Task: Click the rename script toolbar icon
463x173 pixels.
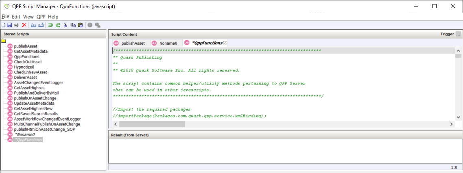Action: click(16, 25)
